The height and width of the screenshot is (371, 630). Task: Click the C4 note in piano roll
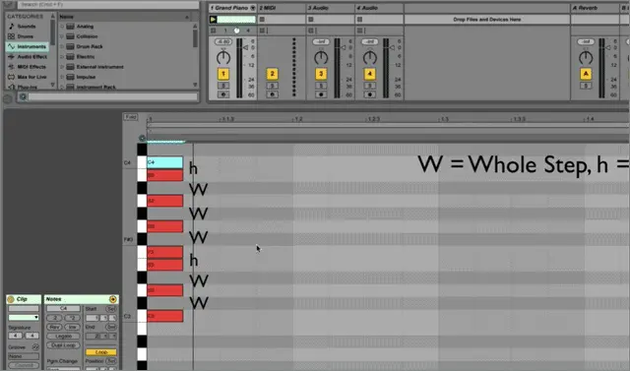point(164,162)
